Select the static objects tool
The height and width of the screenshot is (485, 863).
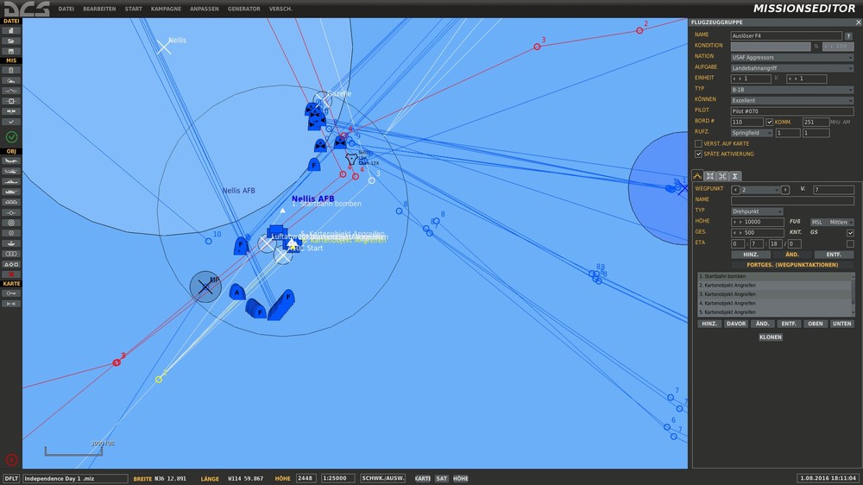11,202
